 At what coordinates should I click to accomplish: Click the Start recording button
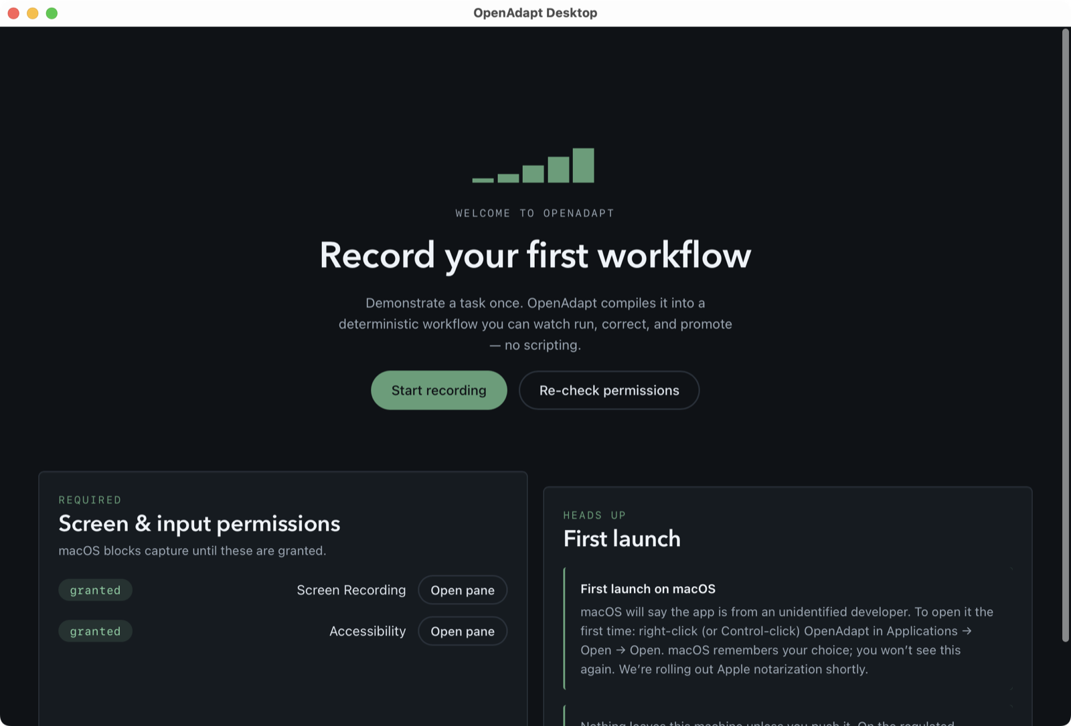[439, 390]
